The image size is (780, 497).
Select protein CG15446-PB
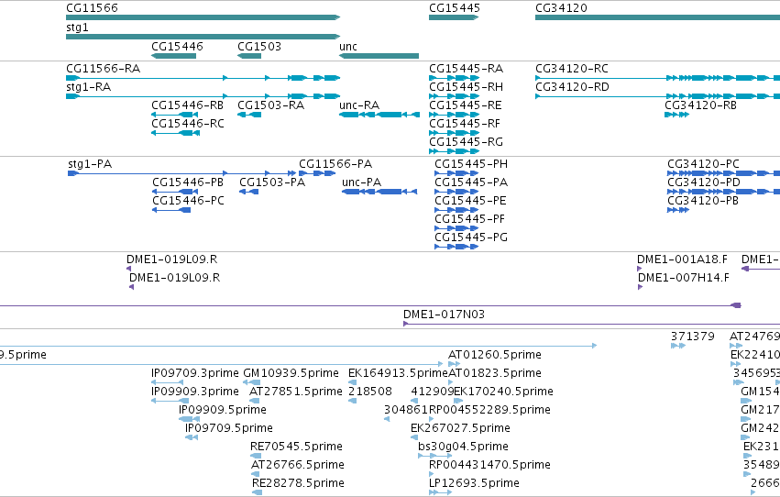coord(175,192)
